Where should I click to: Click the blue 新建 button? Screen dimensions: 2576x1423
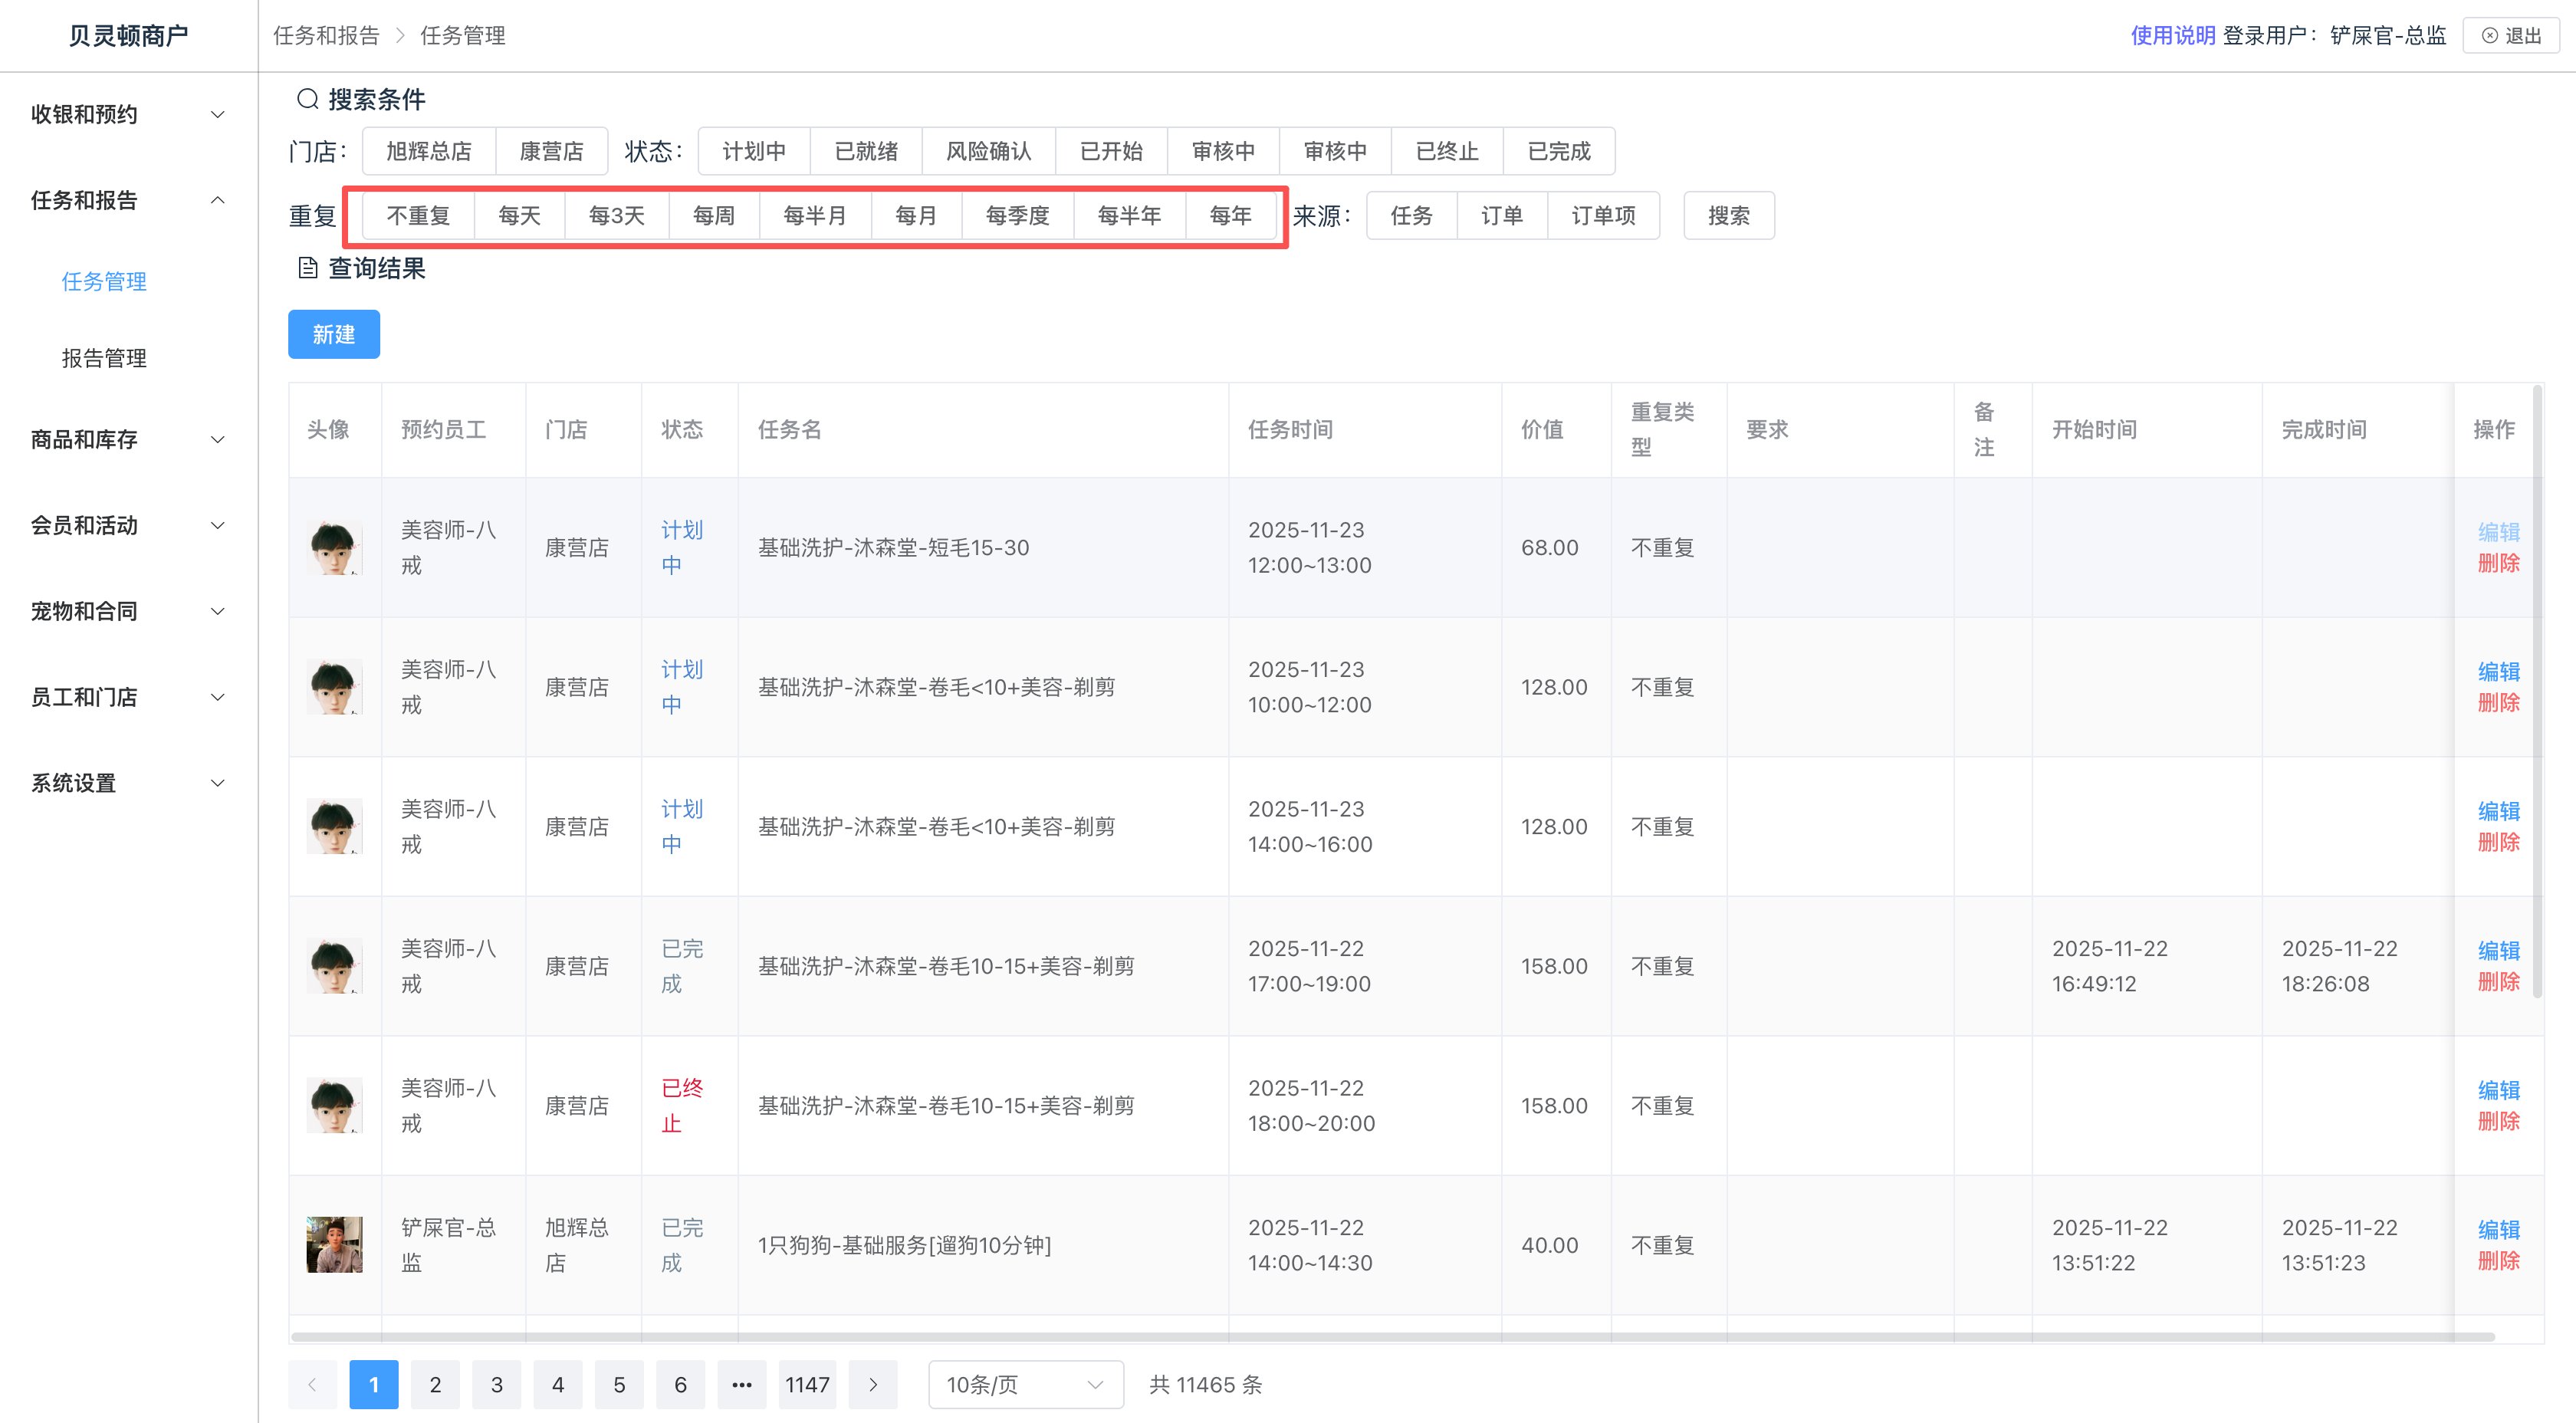pos(333,334)
